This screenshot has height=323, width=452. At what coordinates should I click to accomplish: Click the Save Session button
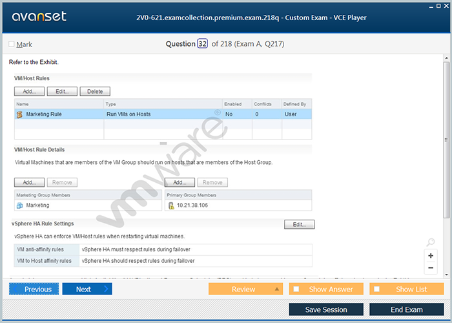pos(326,309)
